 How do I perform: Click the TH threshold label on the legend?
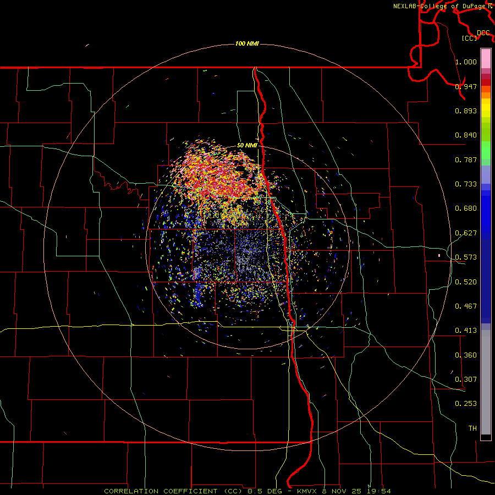[x=472, y=428]
